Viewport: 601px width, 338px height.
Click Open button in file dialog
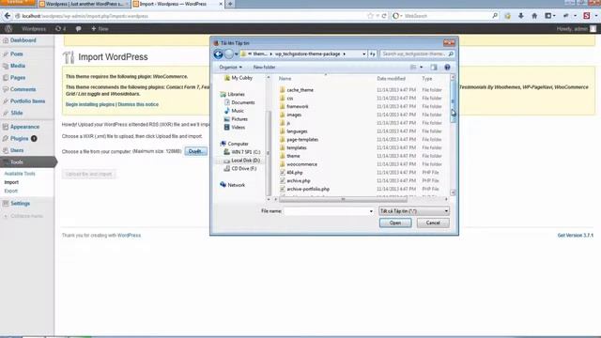(x=395, y=223)
